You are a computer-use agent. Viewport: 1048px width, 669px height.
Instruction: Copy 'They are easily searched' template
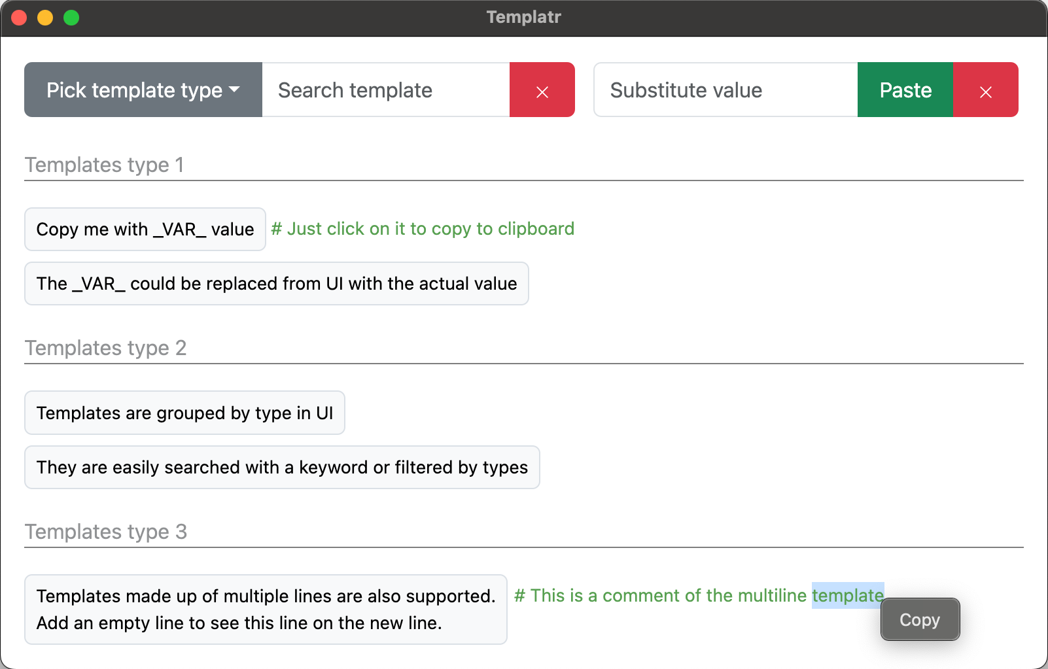coord(282,468)
